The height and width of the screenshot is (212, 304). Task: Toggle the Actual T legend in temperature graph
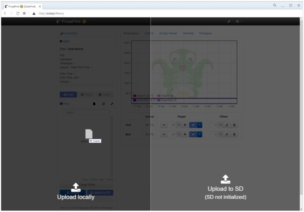coord(143,96)
